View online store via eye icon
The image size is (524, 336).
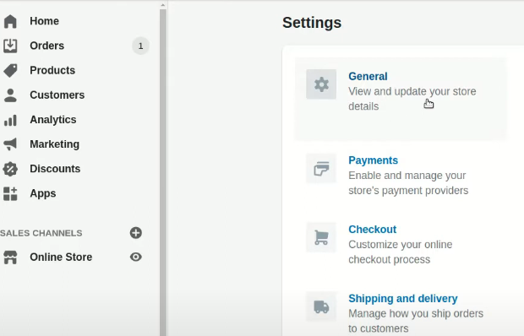136,257
